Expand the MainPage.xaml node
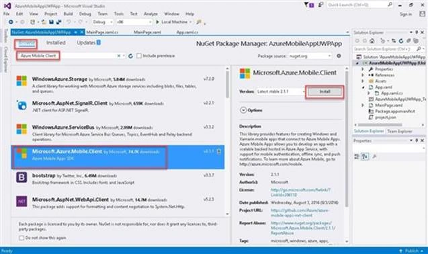This screenshot has height=254, width=428. tap(363, 105)
